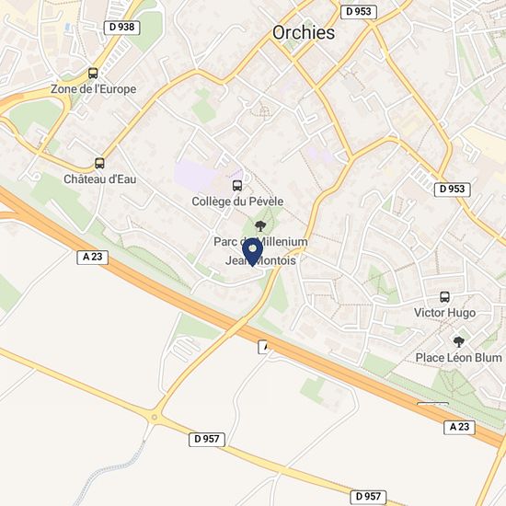Click the roundabout icon on D 957
The image size is (506, 506).
click(155, 418)
